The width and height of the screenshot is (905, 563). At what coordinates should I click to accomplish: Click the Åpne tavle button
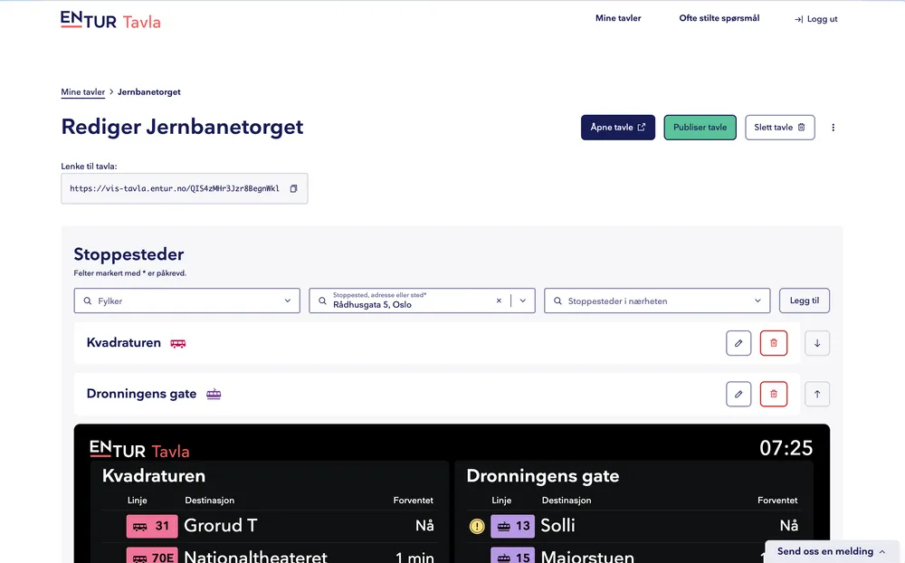pyautogui.click(x=617, y=128)
